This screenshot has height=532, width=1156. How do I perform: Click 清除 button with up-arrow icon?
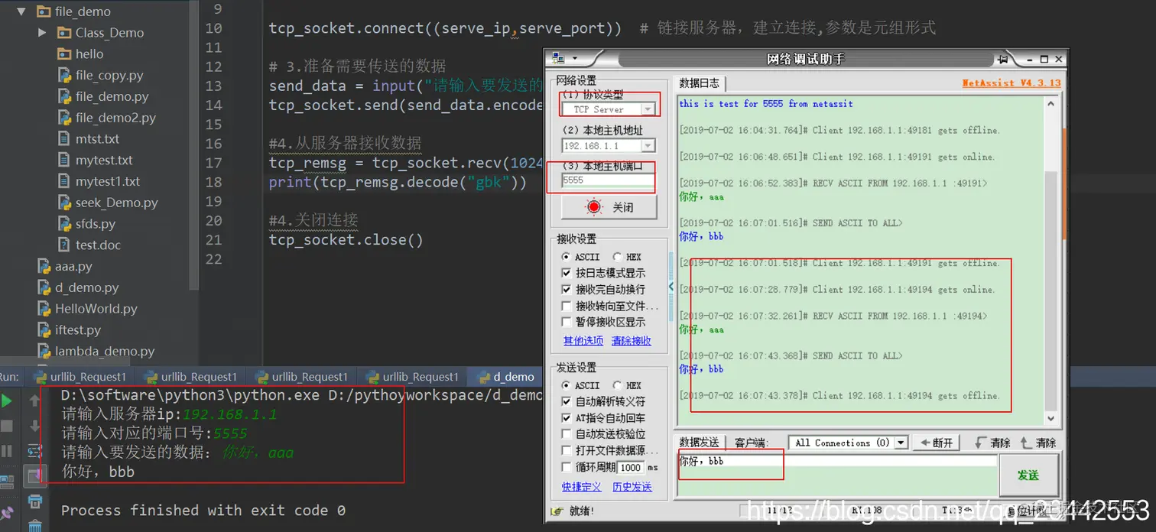[1037, 443]
